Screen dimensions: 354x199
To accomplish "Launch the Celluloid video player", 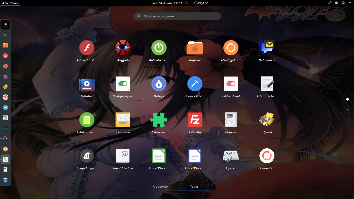I will click(87, 84).
